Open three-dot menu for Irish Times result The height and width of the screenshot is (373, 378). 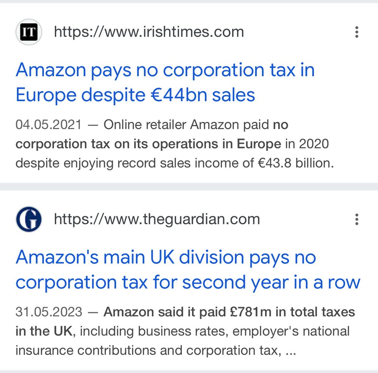click(x=357, y=32)
